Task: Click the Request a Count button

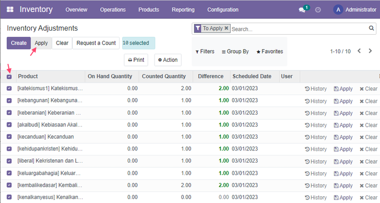Action: (x=96, y=43)
